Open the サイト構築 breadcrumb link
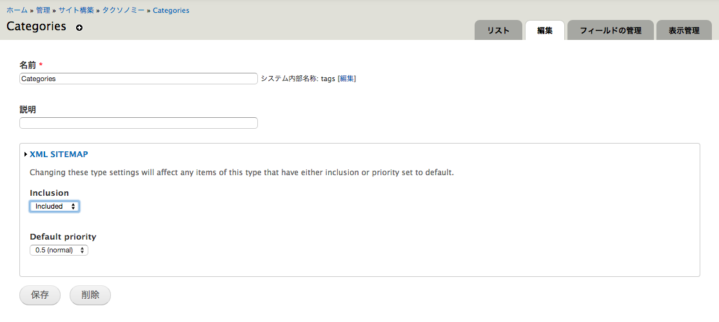719x322 pixels. tap(76, 10)
